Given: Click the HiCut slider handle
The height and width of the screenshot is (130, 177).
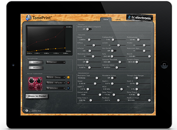Looking at the screenshot, I should coord(122,89).
